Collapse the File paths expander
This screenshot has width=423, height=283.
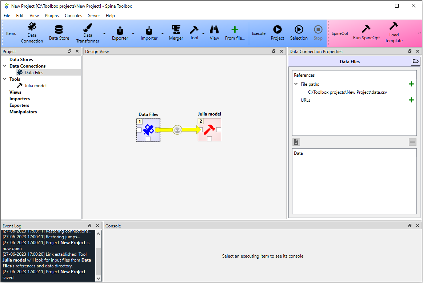click(x=296, y=84)
